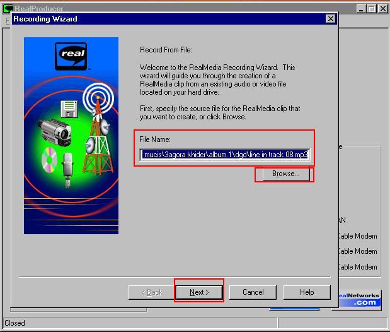The height and width of the screenshot is (332, 390).
Task: Click the disabled Back button
Action: coord(152,292)
